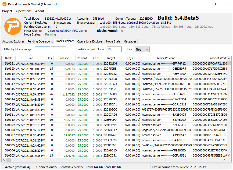Open the Project menu
233x170 pixels.
(x=7, y=11)
